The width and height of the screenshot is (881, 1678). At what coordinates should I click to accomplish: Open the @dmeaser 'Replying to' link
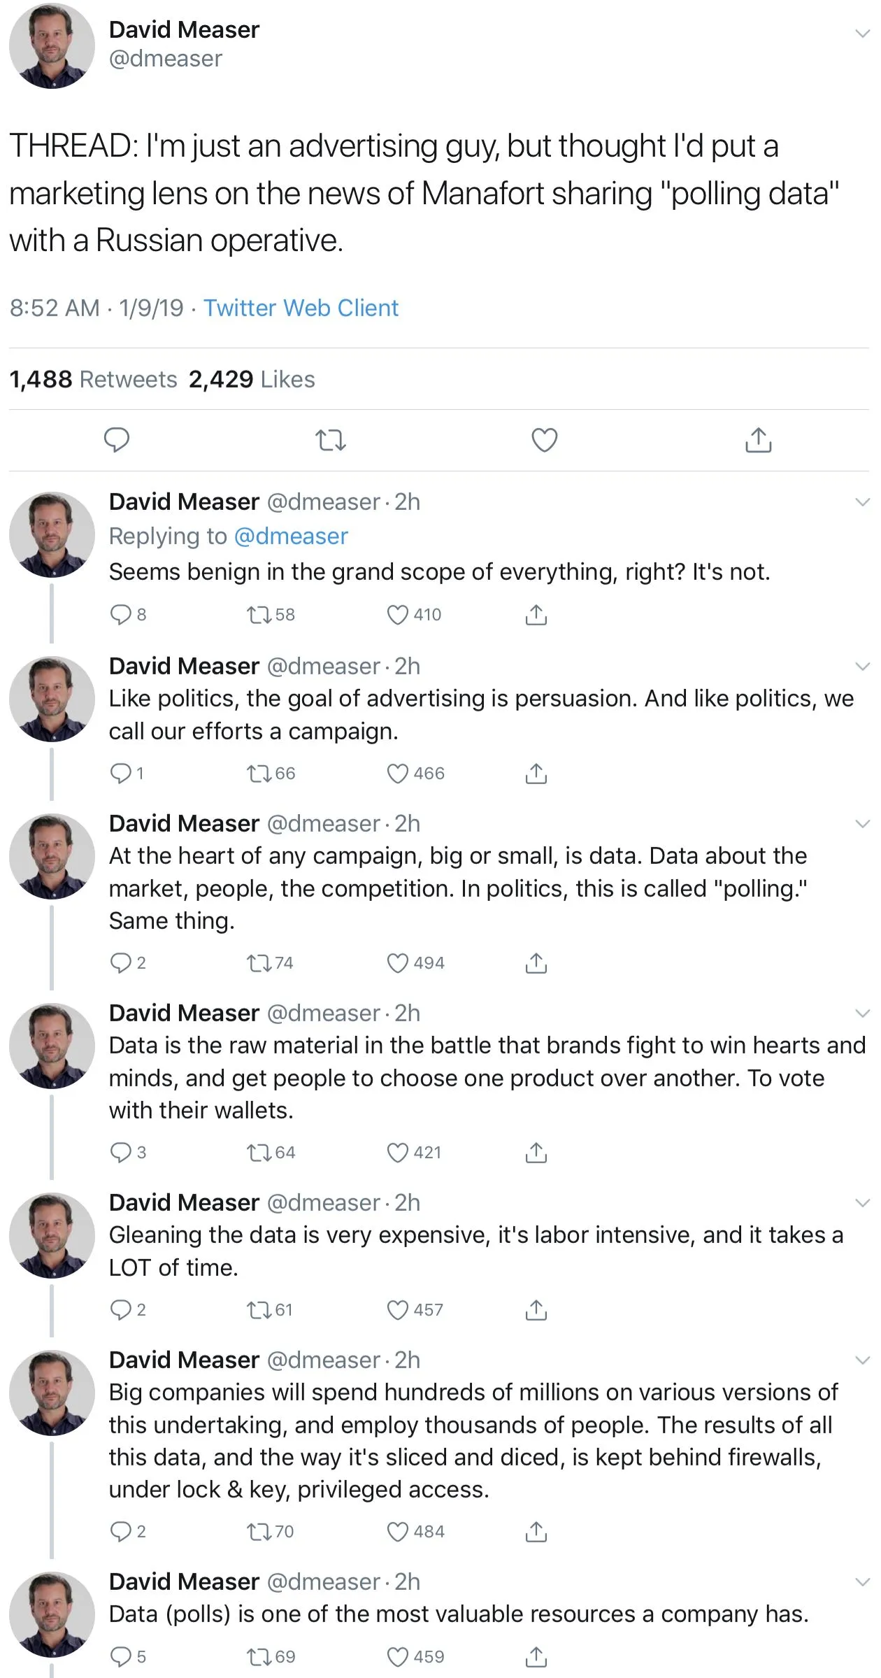[290, 536]
